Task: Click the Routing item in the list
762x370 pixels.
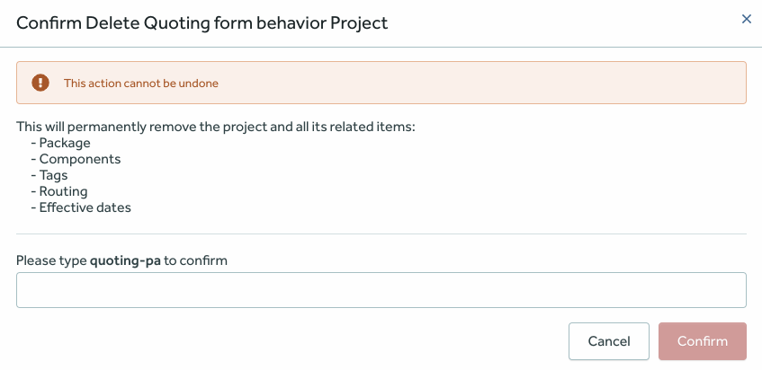Action: (63, 191)
